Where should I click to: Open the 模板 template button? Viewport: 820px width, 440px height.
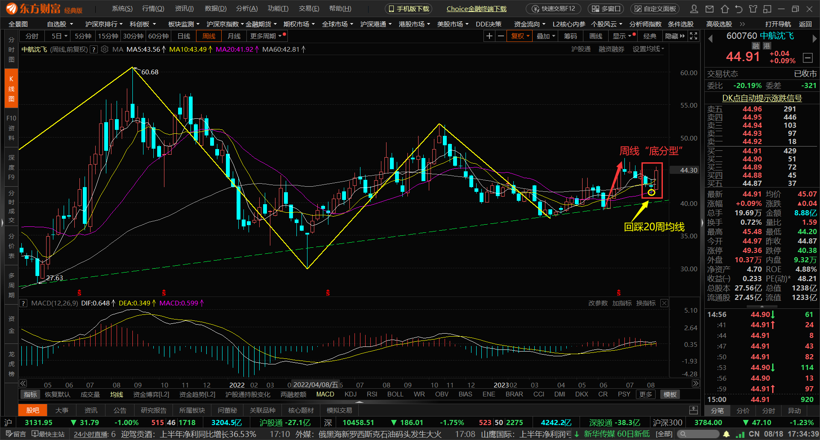point(670,394)
